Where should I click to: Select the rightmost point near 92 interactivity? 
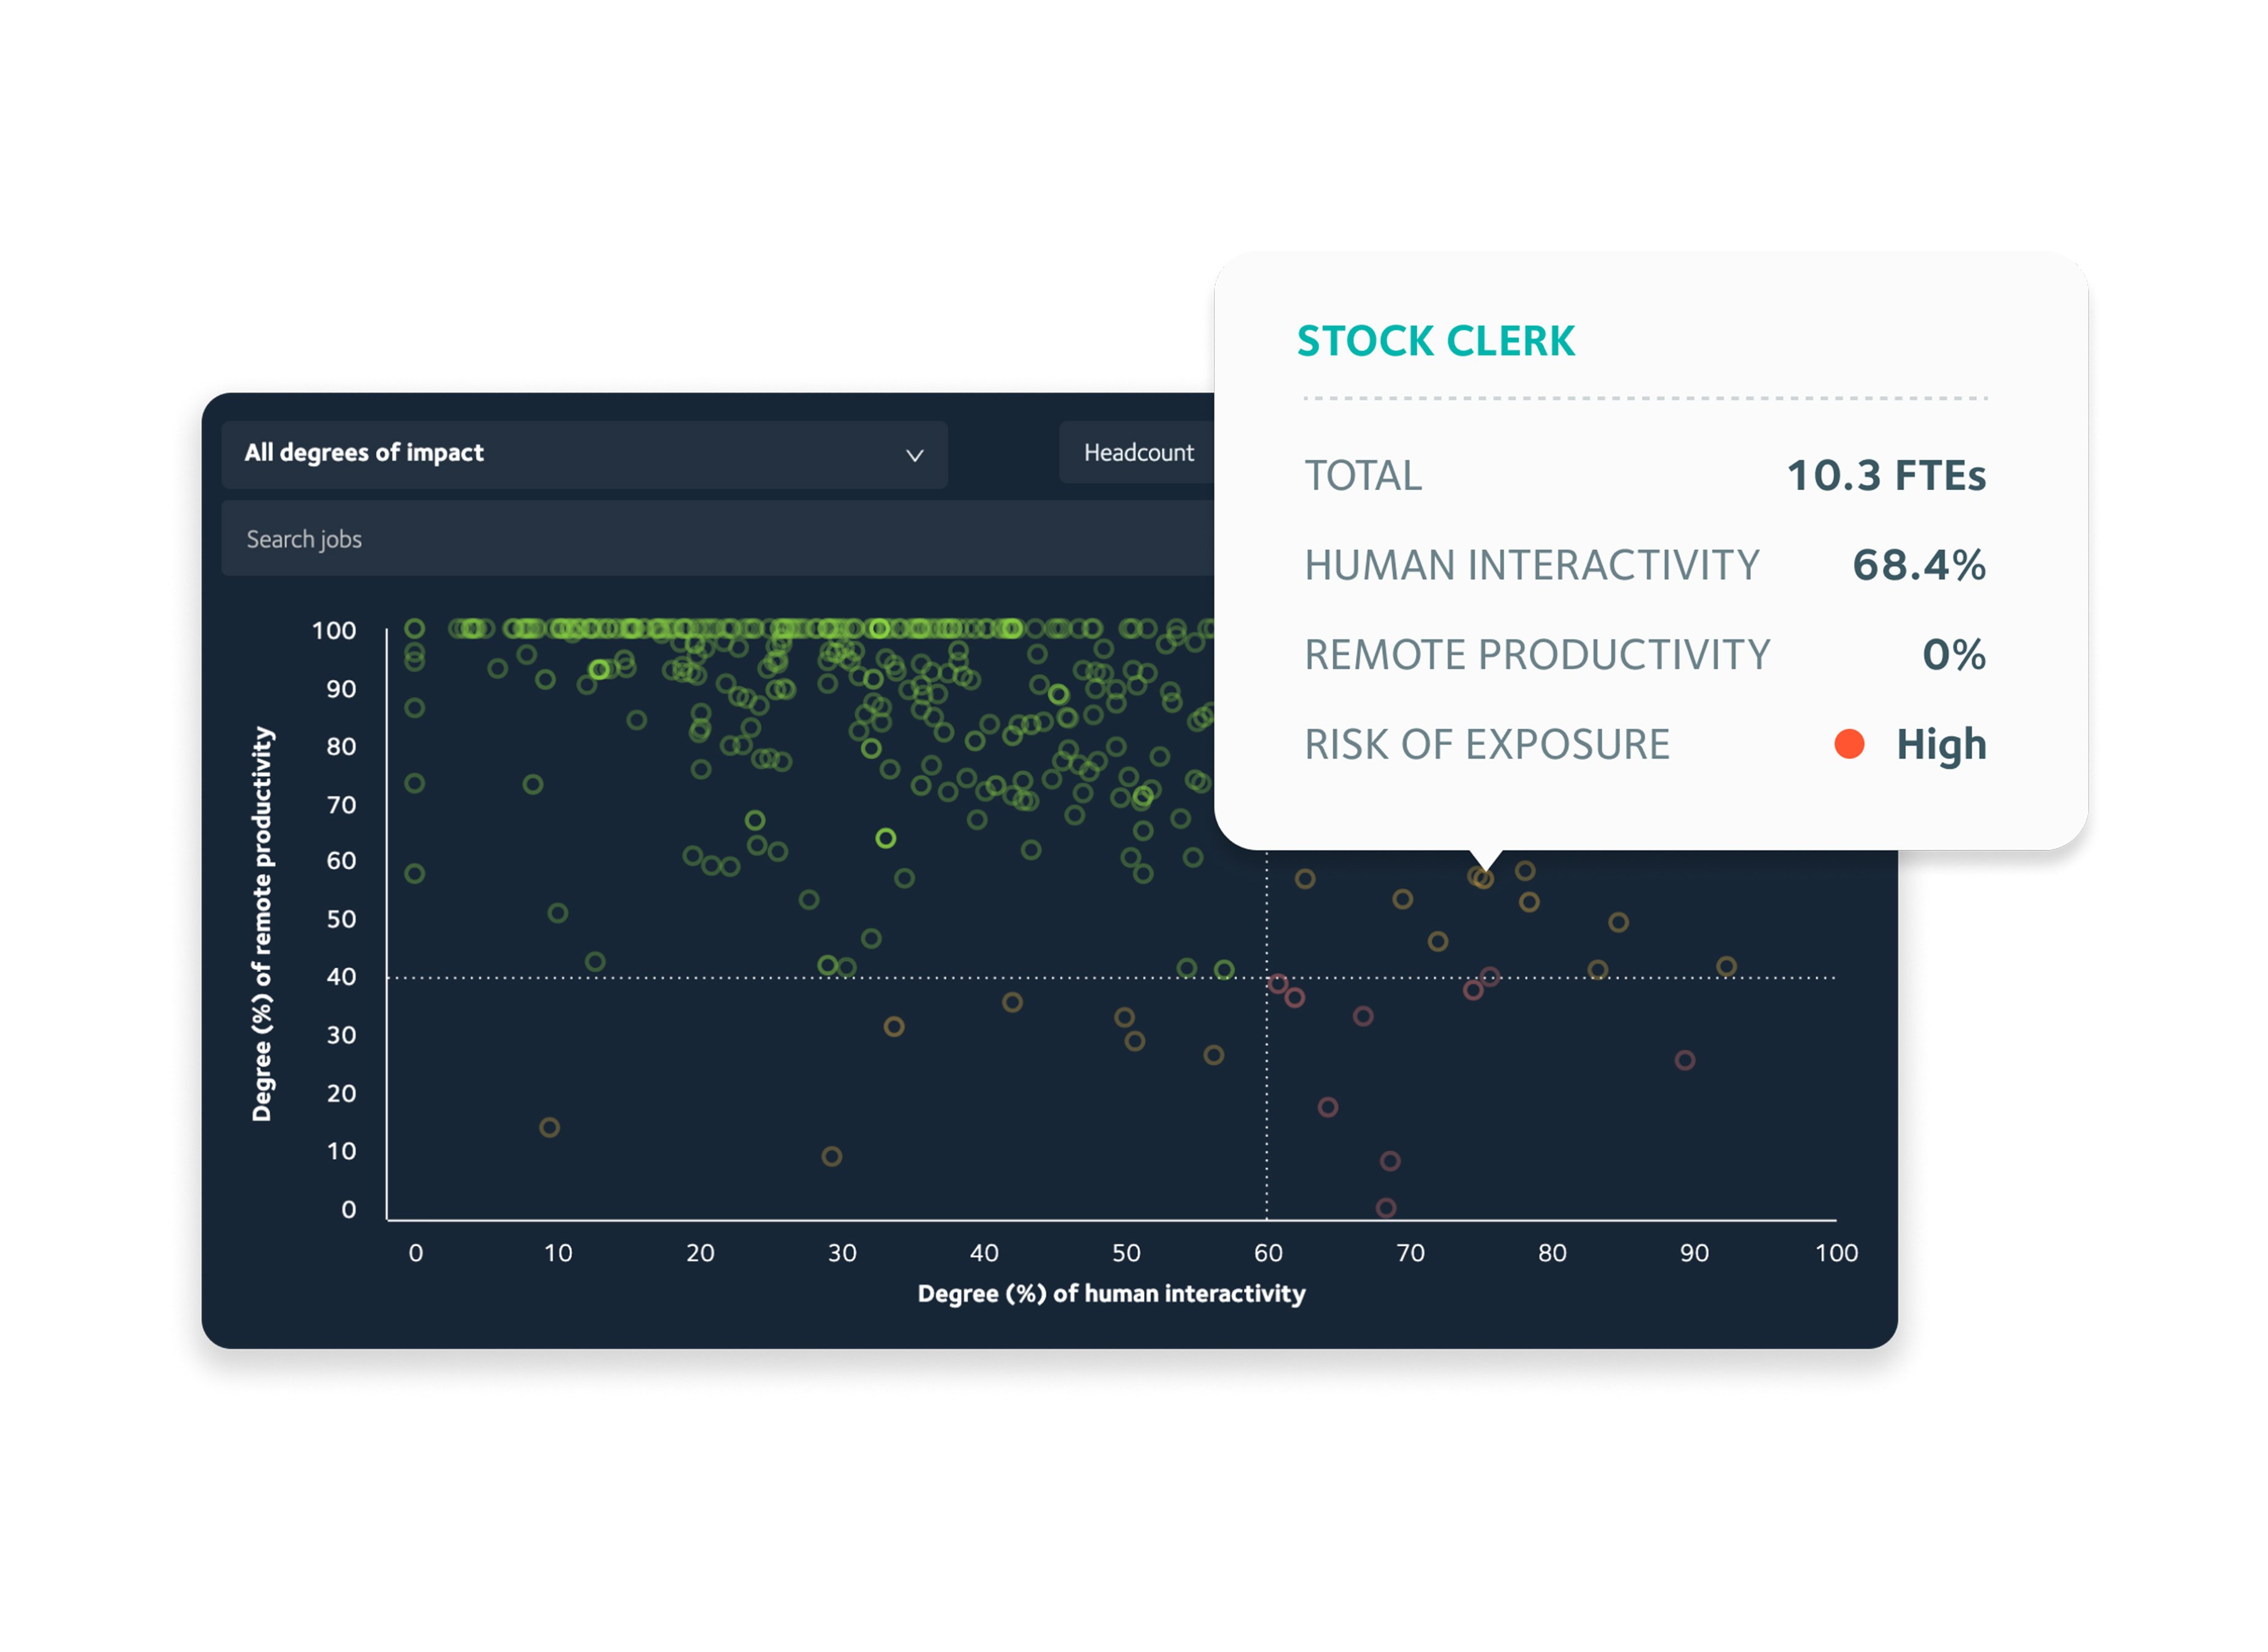pyautogui.click(x=1726, y=966)
